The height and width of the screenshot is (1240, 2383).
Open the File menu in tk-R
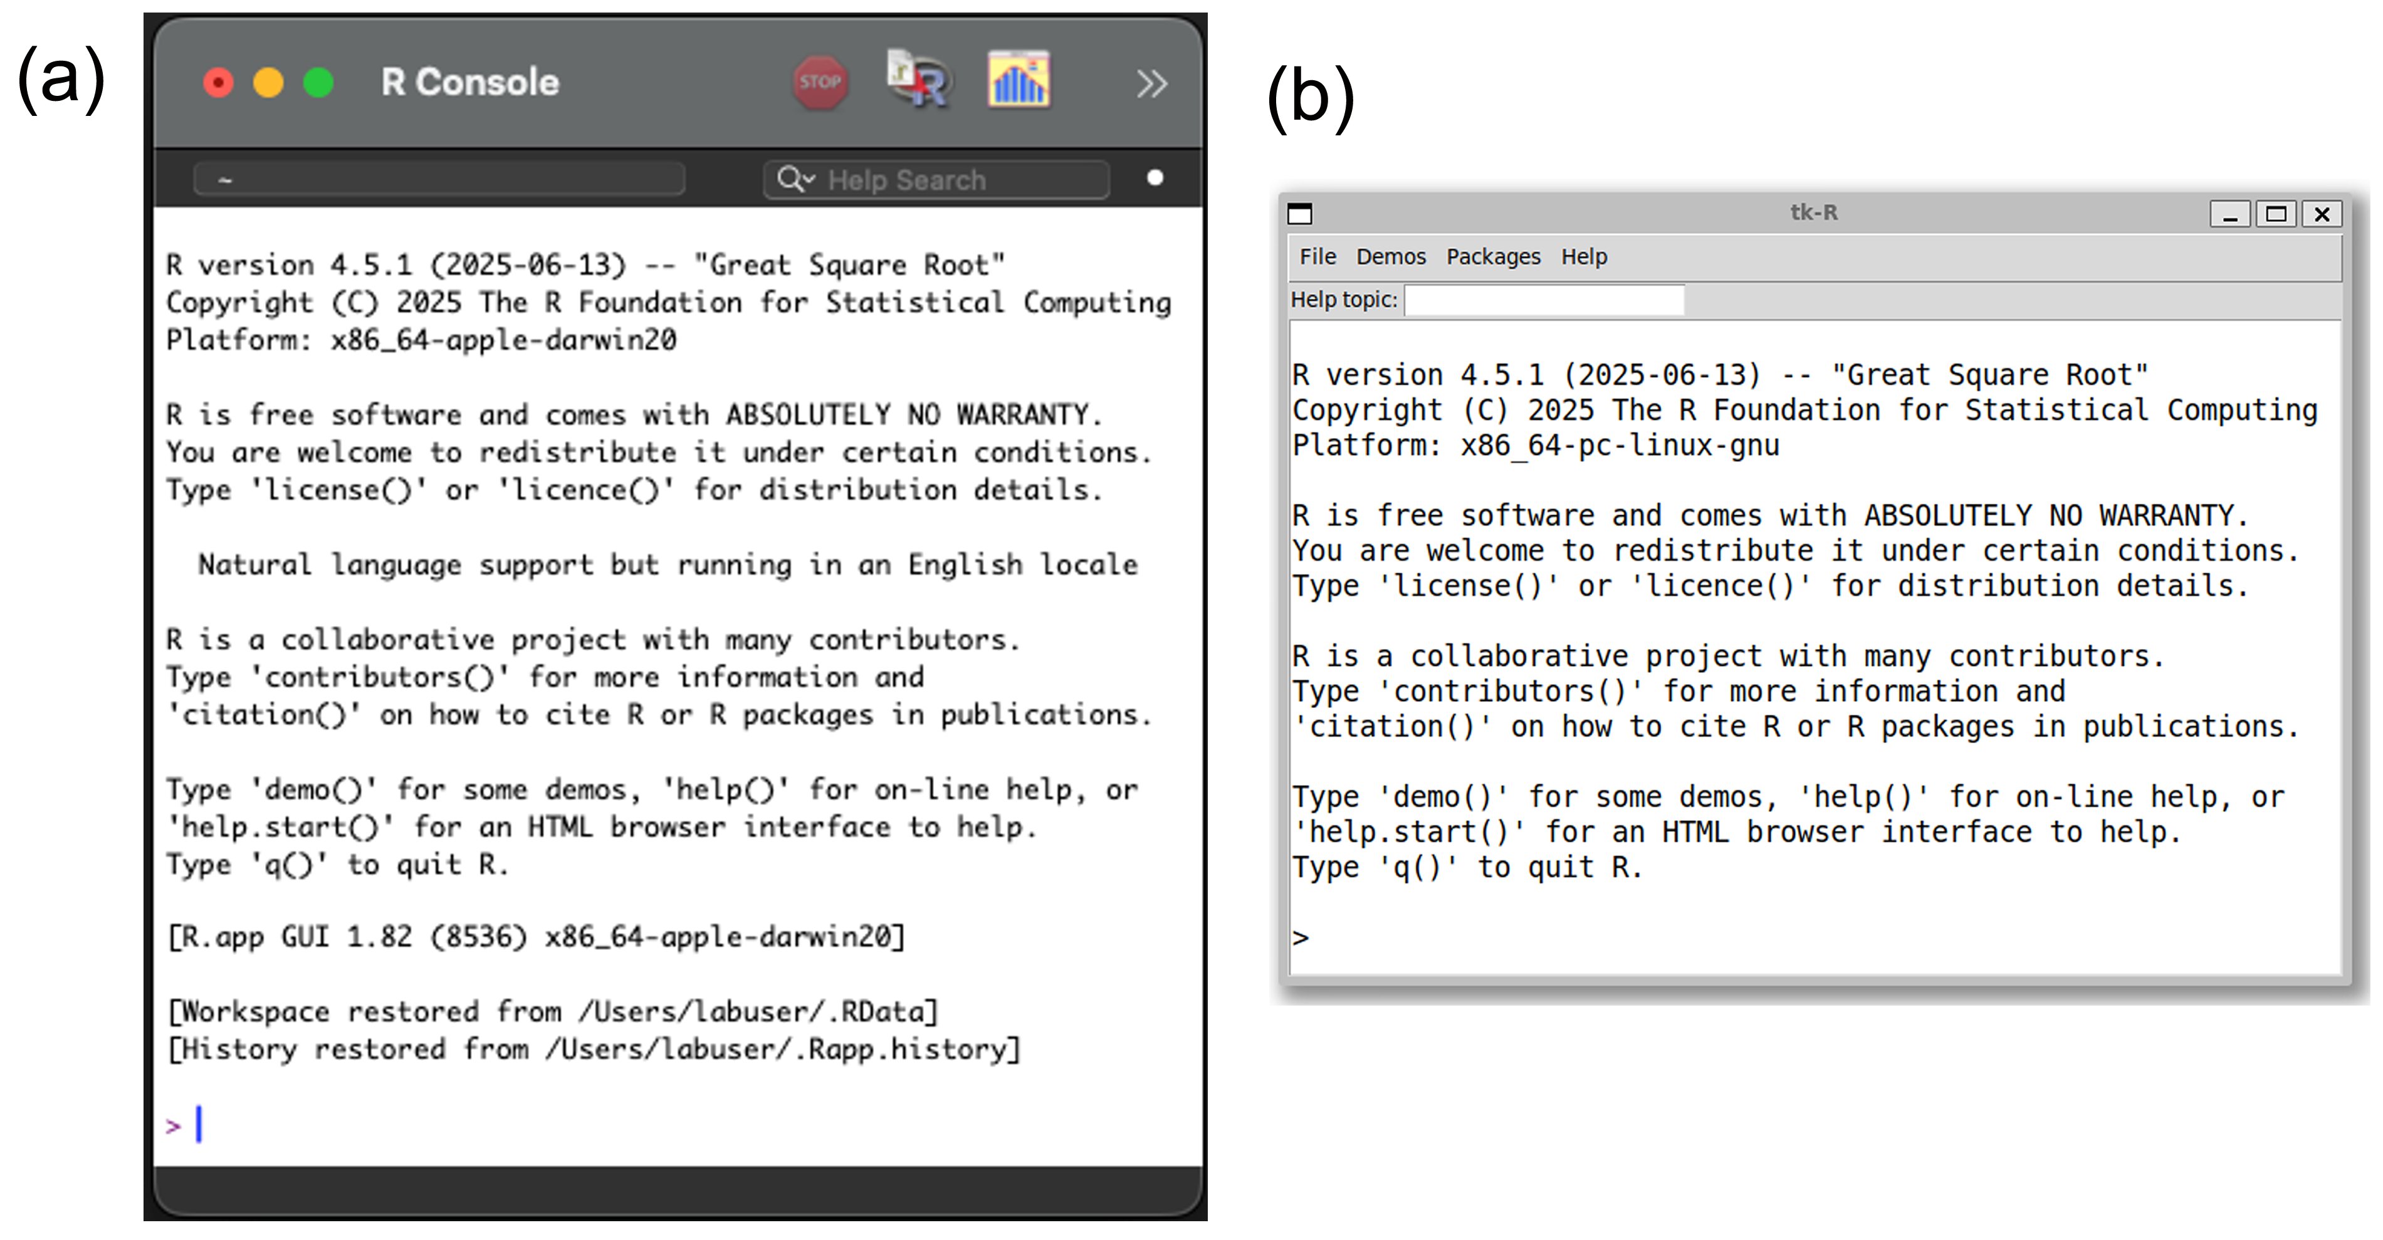[x=1317, y=256]
